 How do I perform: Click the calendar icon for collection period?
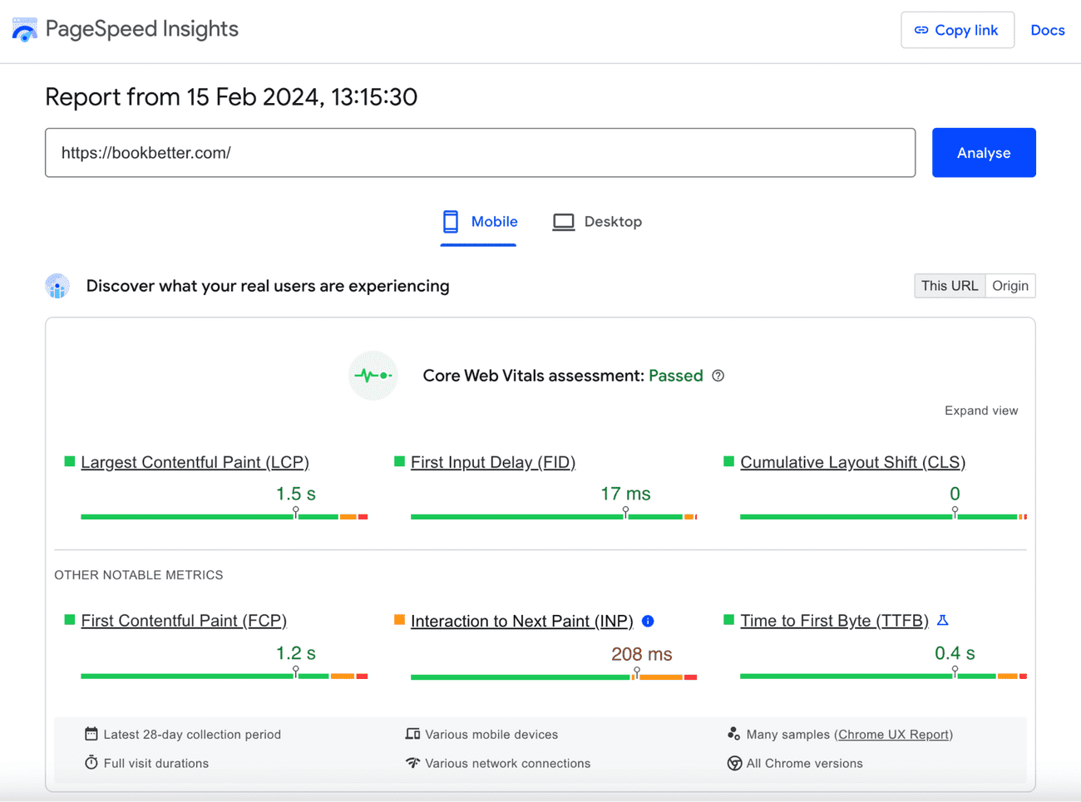point(91,734)
